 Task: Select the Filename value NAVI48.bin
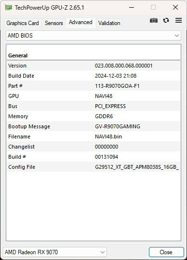click(x=108, y=137)
